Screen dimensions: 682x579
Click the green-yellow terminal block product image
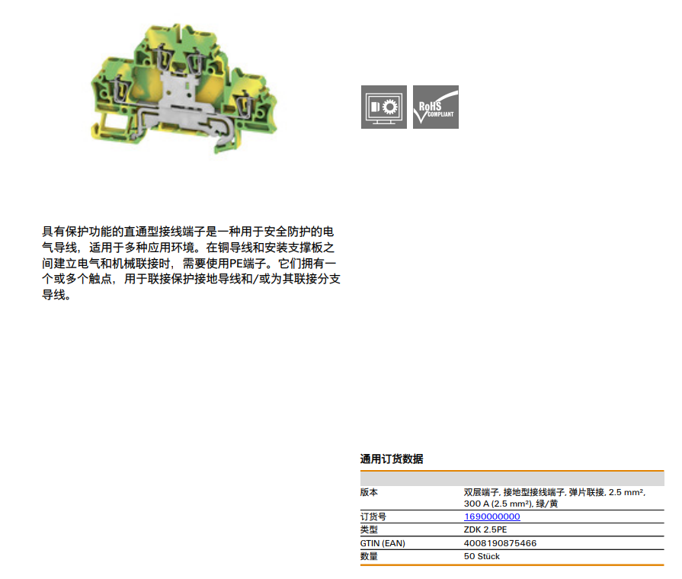184,87
